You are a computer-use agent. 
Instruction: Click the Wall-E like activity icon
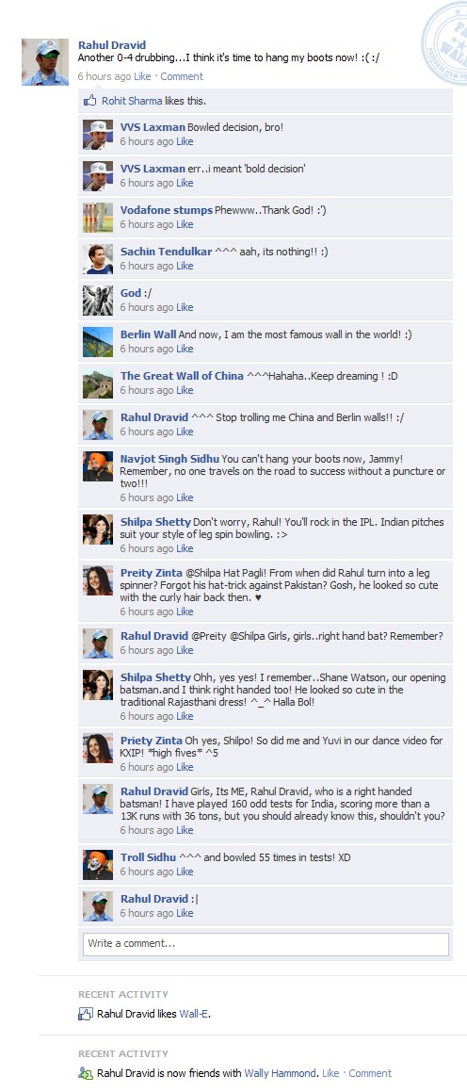(85, 1014)
